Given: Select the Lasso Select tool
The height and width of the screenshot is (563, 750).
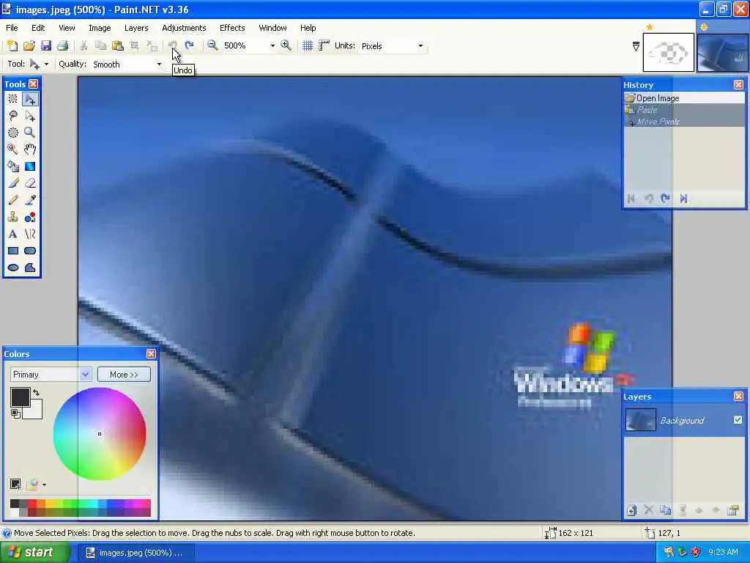Looking at the screenshot, I should tap(13, 116).
